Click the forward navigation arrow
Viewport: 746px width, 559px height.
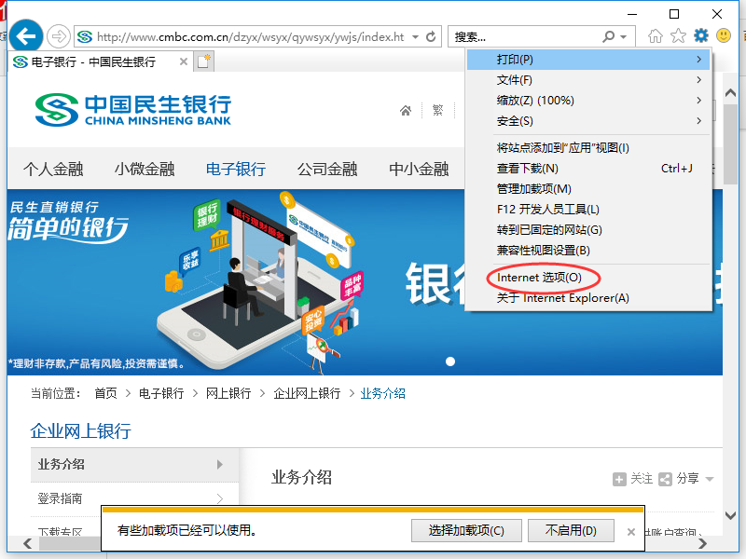[56, 35]
